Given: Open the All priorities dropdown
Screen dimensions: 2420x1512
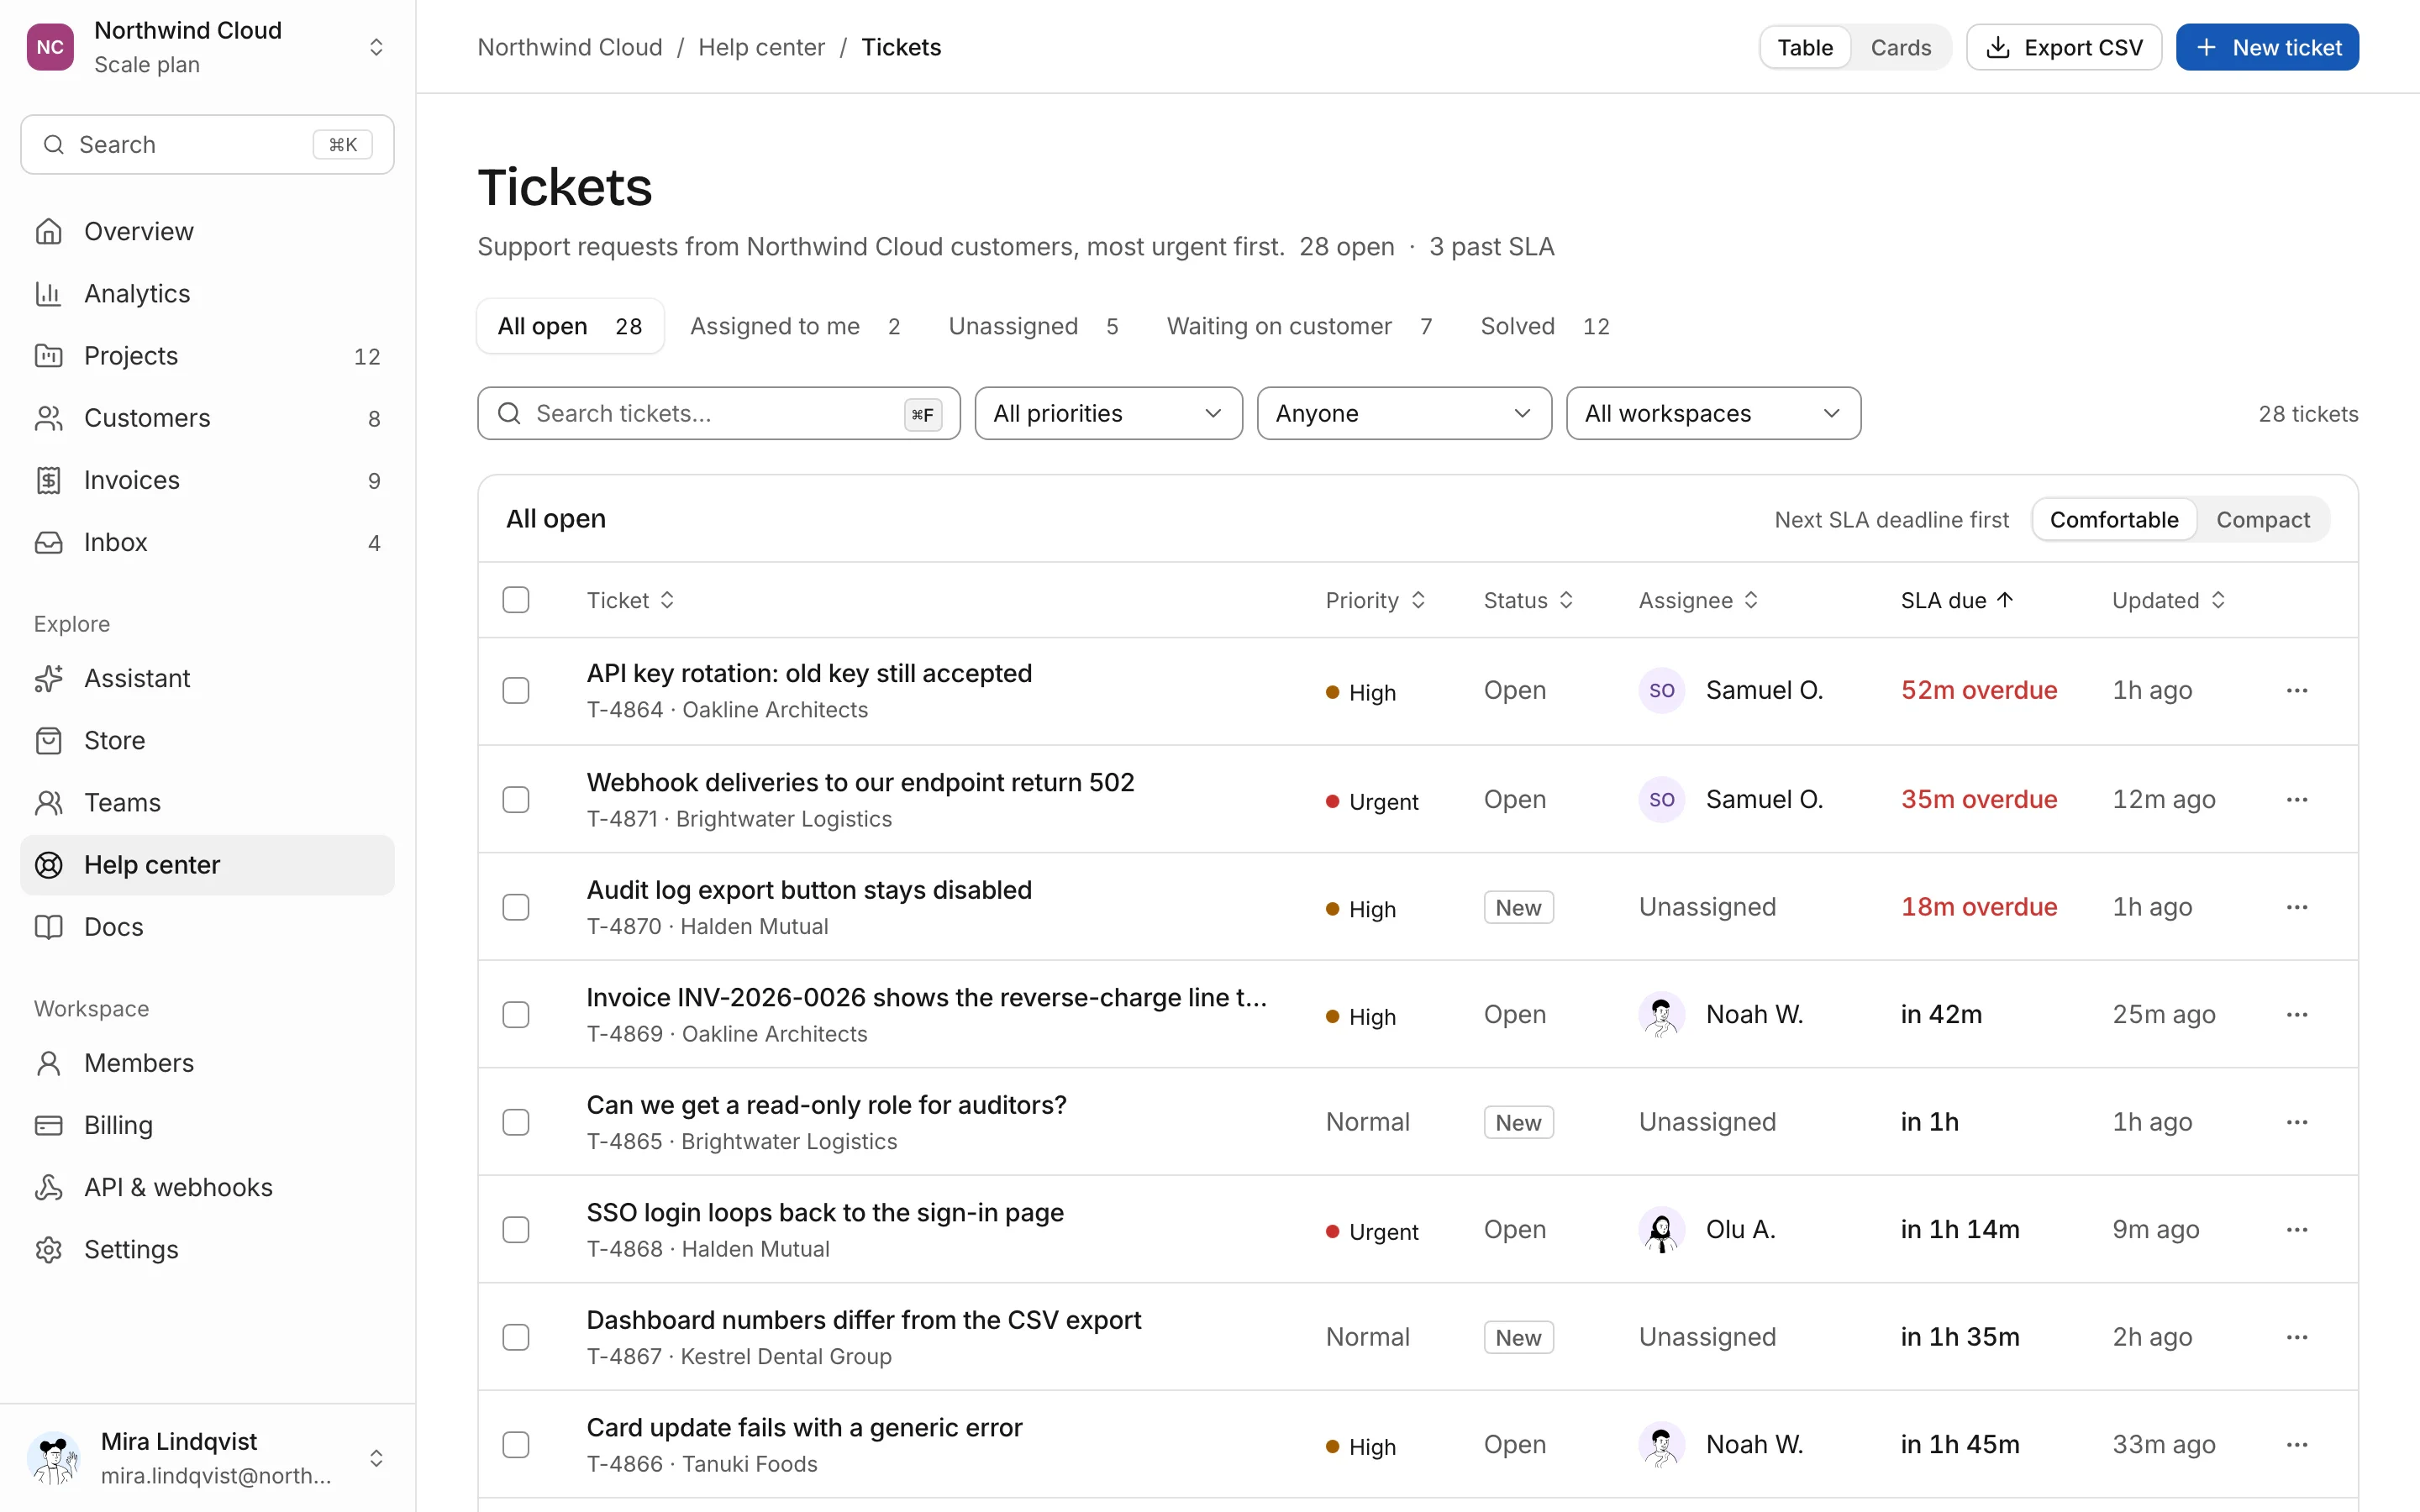Looking at the screenshot, I should click(x=1108, y=413).
